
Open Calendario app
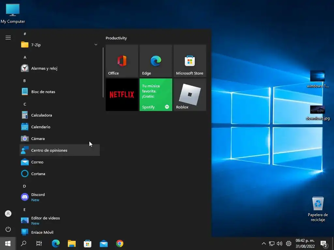pyautogui.click(x=60, y=127)
